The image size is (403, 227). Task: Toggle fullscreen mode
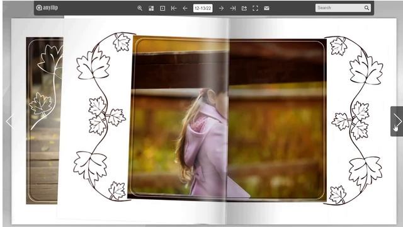point(255,8)
